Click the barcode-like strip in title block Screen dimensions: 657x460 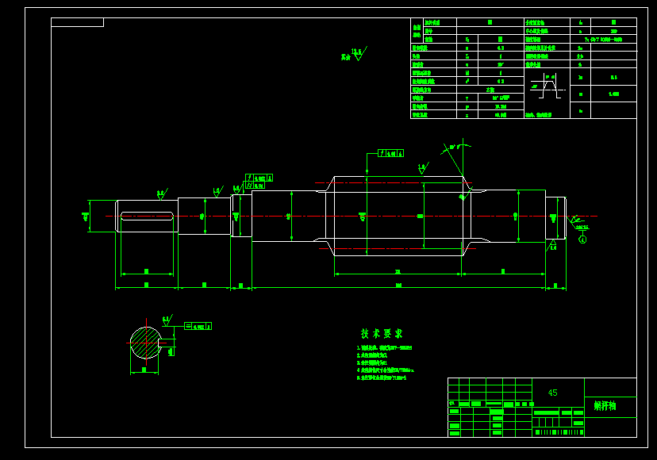pos(559,432)
